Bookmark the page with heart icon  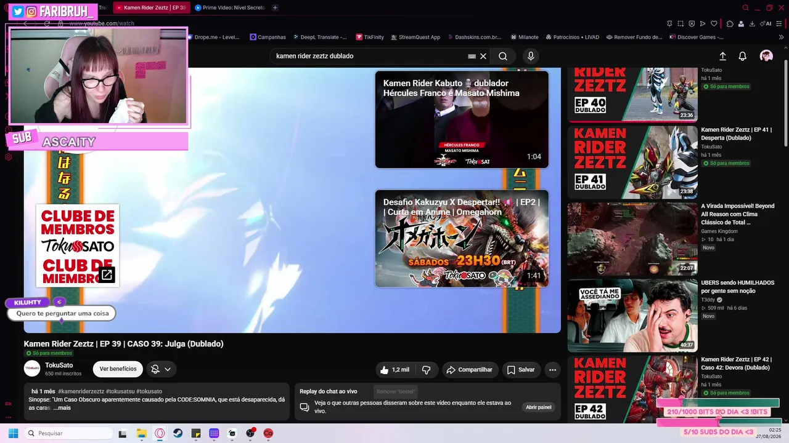tap(714, 23)
